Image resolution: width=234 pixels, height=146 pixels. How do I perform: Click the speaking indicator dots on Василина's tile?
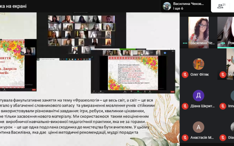(x=185, y=43)
